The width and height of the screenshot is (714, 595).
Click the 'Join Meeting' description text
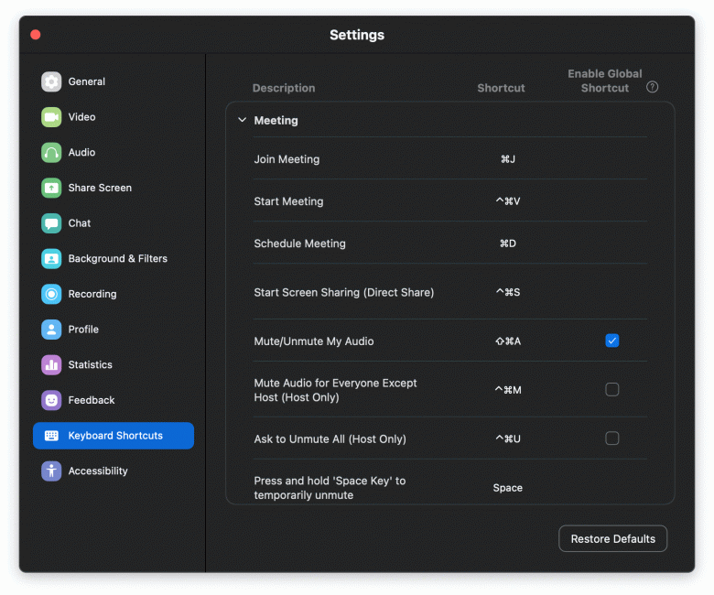coord(287,159)
